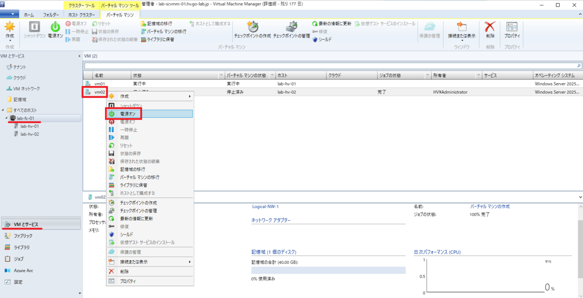Choose ライブラリに保管 in the context menu
The height and width of the screenshot is (298, 583).
150,185
